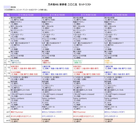The width and height of the screenshot is (139, 125).
Task: Click 'ロマンスのスタート' in the ④ 11/9 18:00 column
Action: point(111,116)
